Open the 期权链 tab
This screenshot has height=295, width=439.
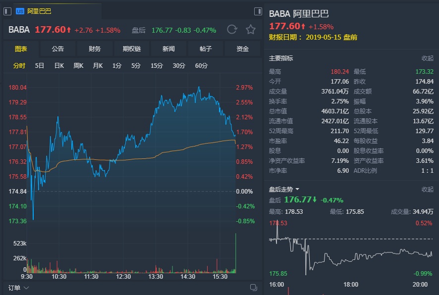[131, 49]
